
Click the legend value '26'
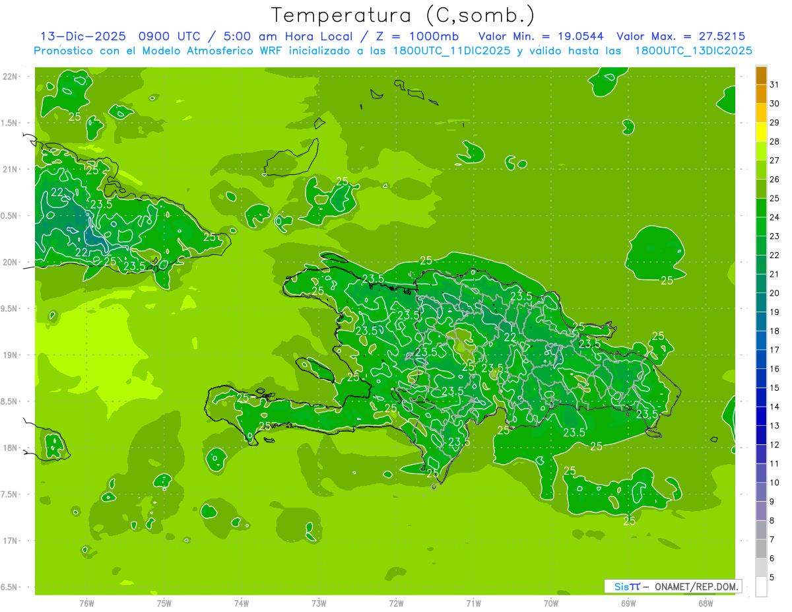point(775,179)
